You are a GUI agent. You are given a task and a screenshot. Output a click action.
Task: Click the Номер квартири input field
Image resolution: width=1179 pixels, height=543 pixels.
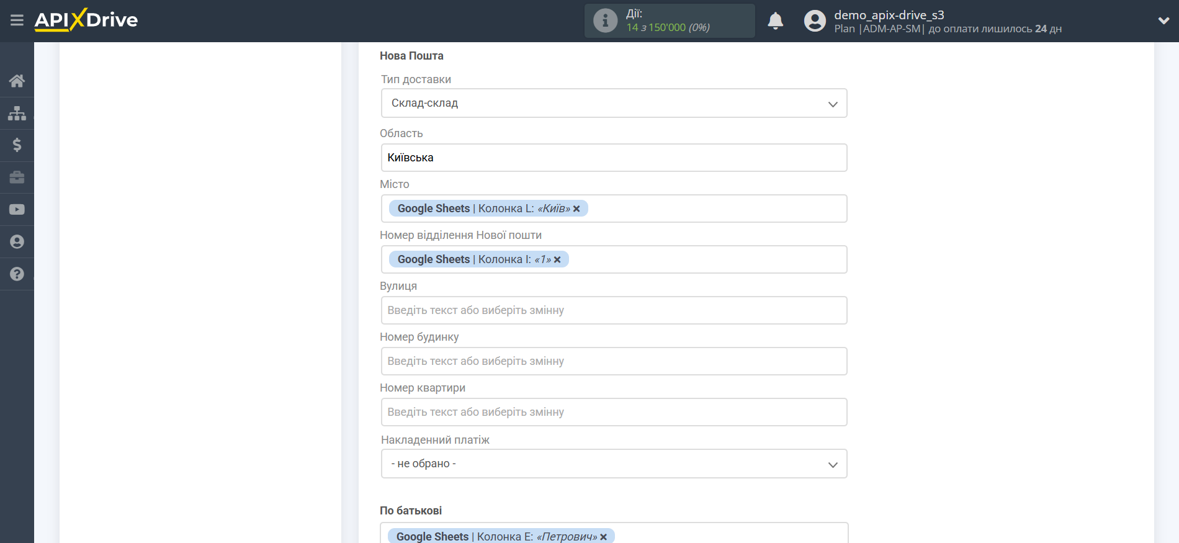coord(614,412)
